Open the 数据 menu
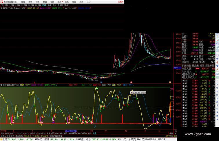 click(x=45, y=2)
